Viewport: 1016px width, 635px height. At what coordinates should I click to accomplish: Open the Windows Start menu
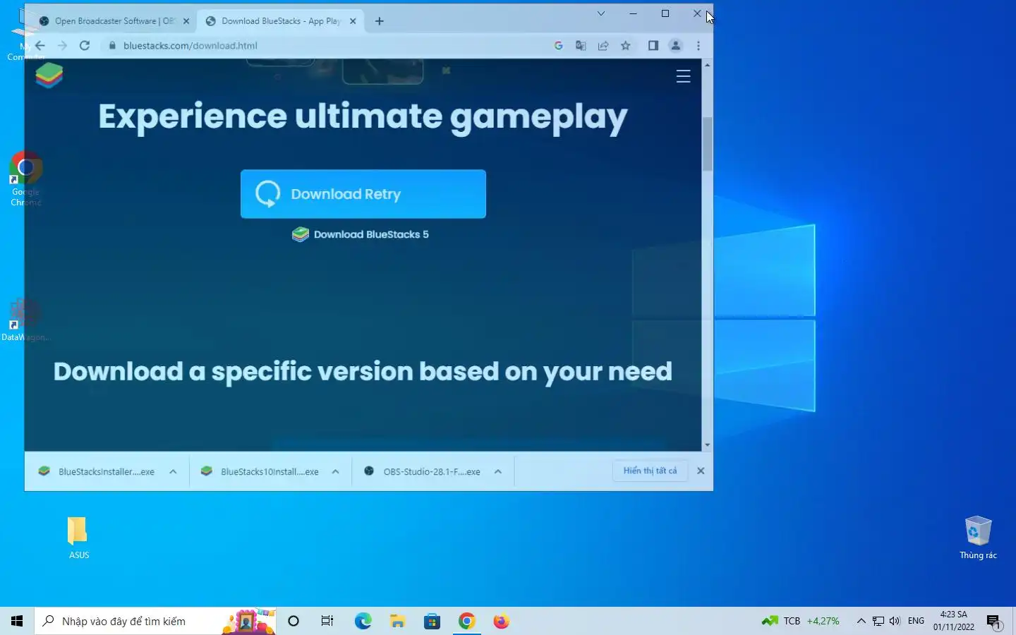[17, 621]
